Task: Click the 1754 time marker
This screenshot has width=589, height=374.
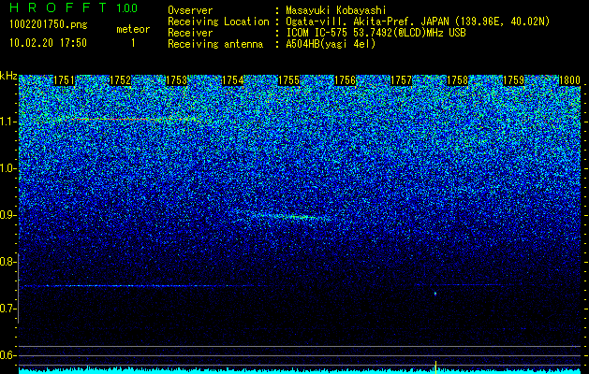Action: coord(232,80)
